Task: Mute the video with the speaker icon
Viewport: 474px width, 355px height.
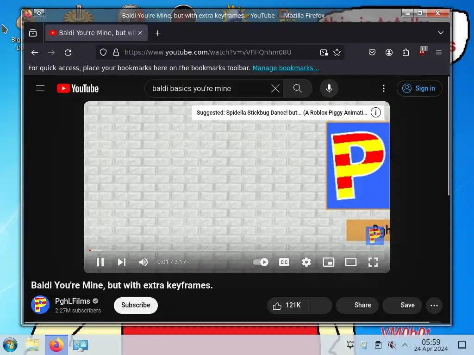Action: pos(143,262)
